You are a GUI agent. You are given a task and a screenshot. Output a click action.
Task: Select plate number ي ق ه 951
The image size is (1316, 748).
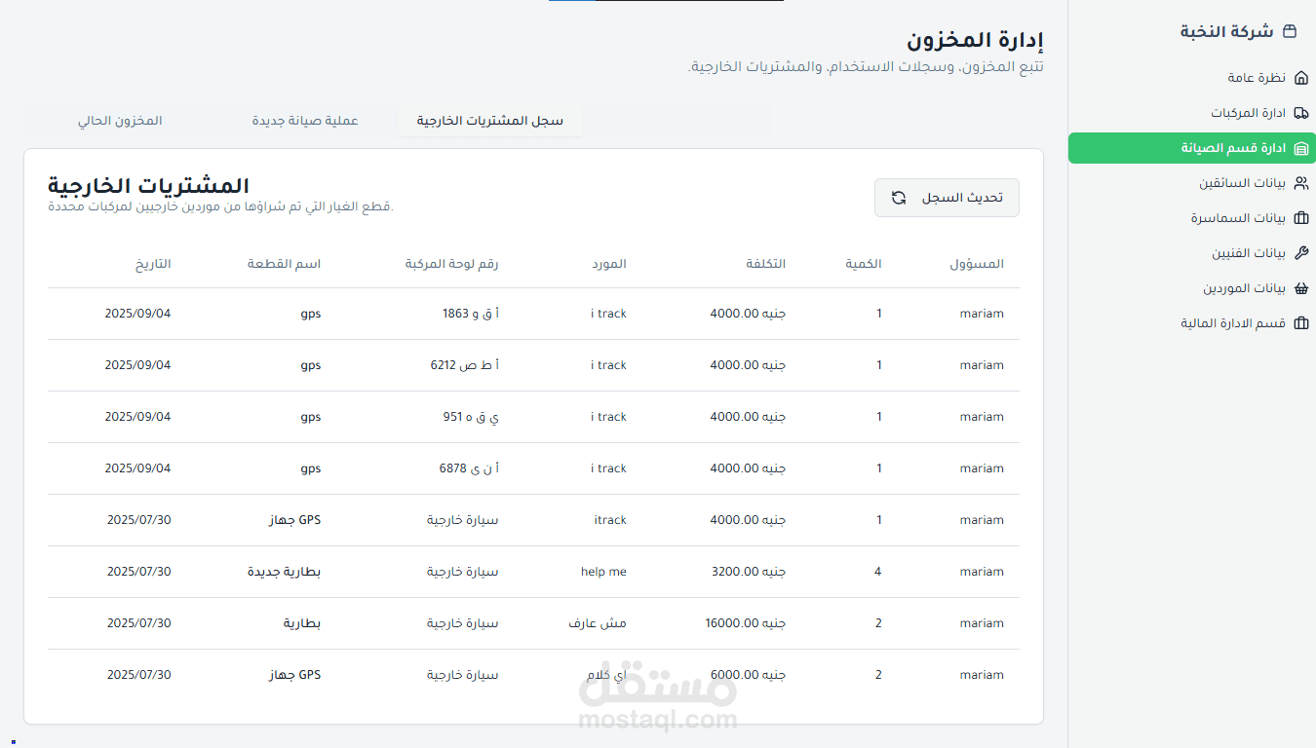point(471,417)
